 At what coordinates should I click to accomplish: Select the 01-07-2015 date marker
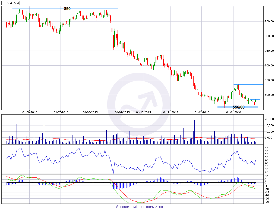[x=61, y=112]
